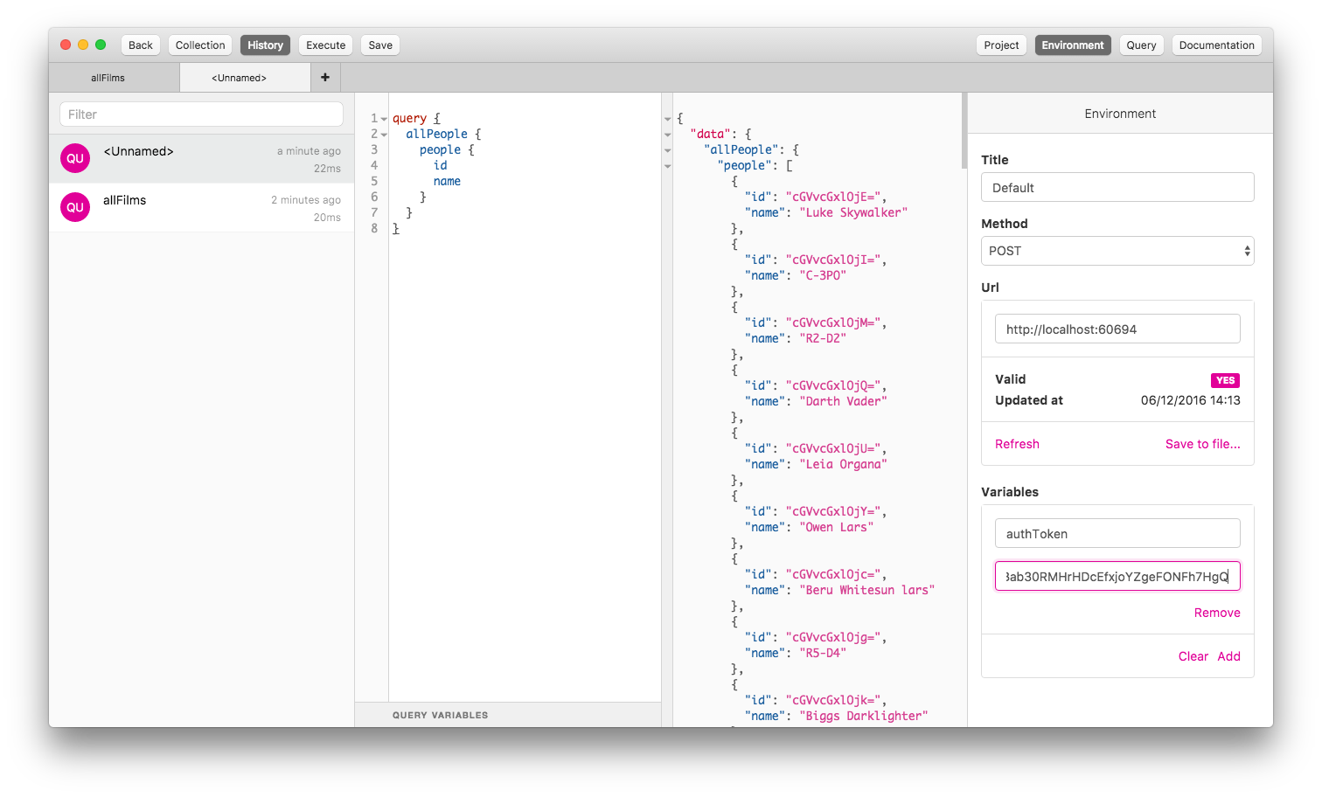
Task: Click the Save to file... link
Action: tap(1202, 444)
